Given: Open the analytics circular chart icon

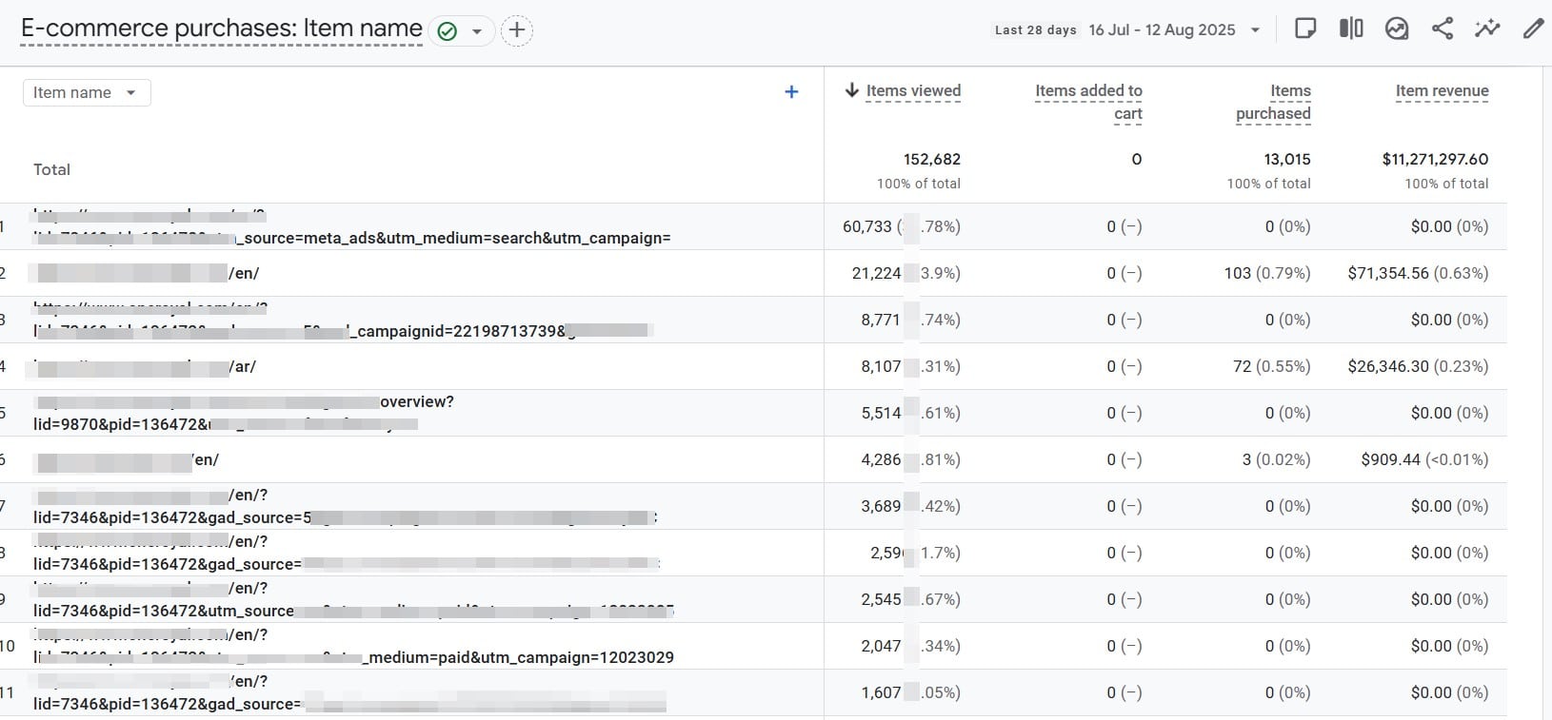Looking at the screenshot, I should point(1397,29).
